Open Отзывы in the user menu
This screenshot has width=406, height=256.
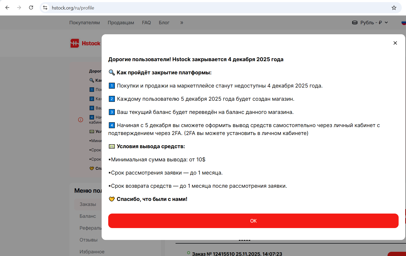(89, 240)
